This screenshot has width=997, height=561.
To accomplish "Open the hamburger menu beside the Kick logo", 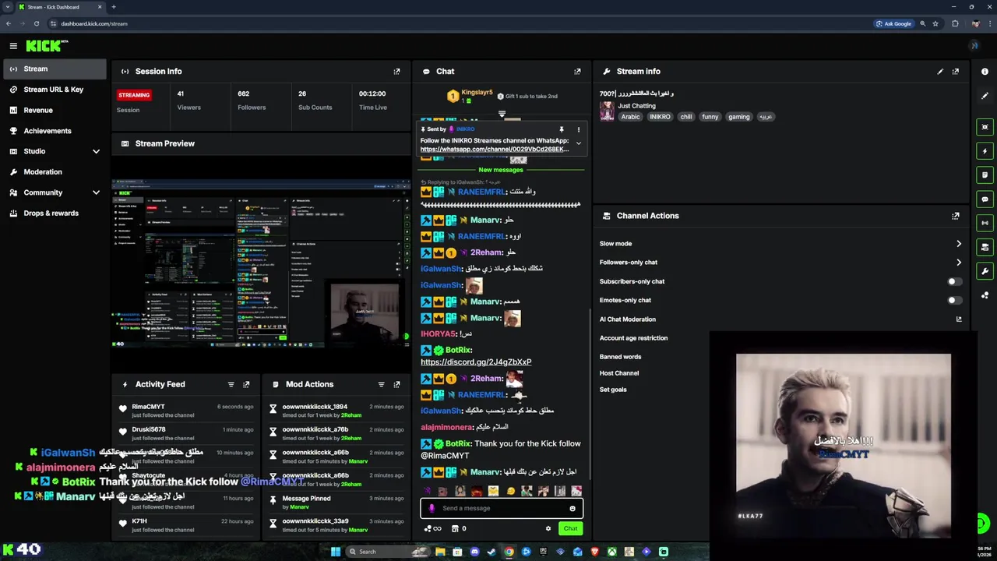I will [13, 46].
